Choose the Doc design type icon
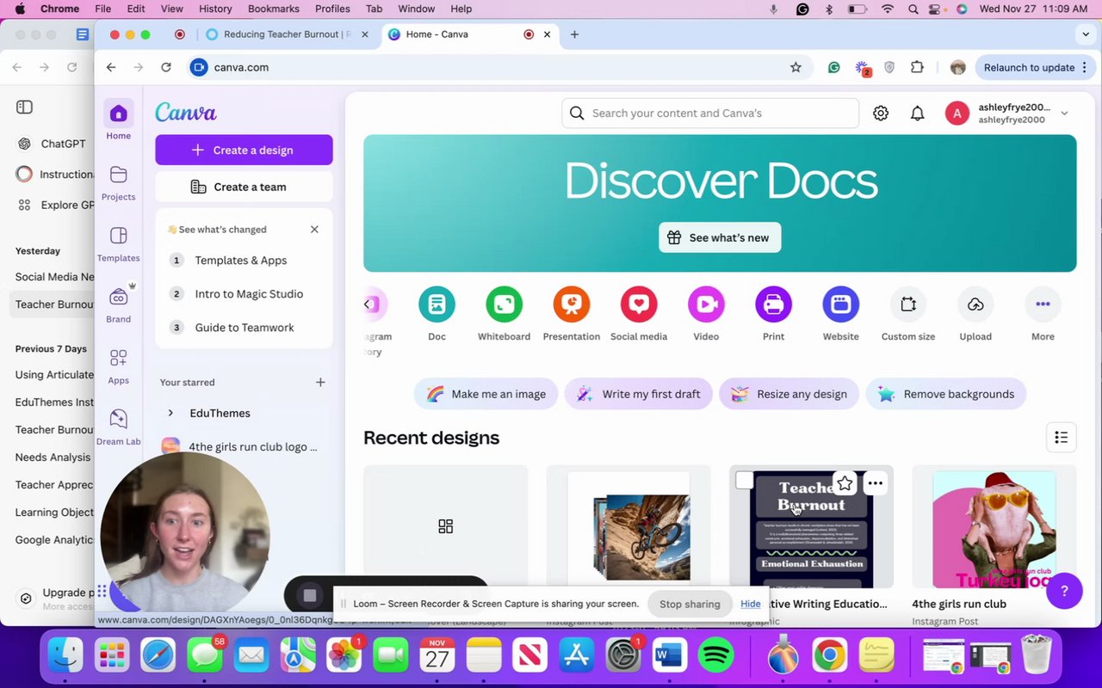This screenshot has width=1102, height=688. 437,304
